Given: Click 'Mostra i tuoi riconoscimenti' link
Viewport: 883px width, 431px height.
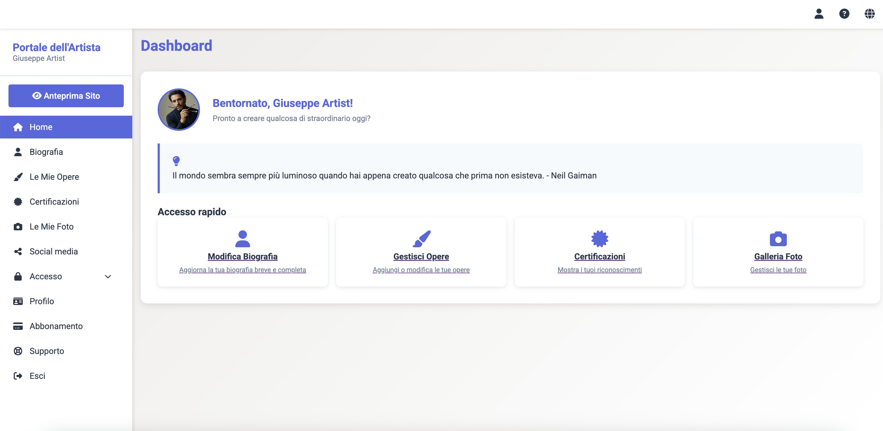Looking at the screenshot, I should [599, 270].
